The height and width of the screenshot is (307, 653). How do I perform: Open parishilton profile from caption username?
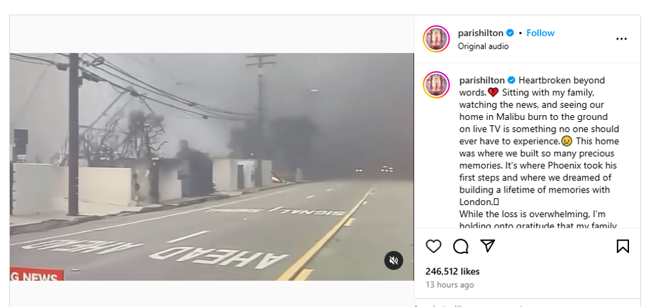click(x=482, y=80)
